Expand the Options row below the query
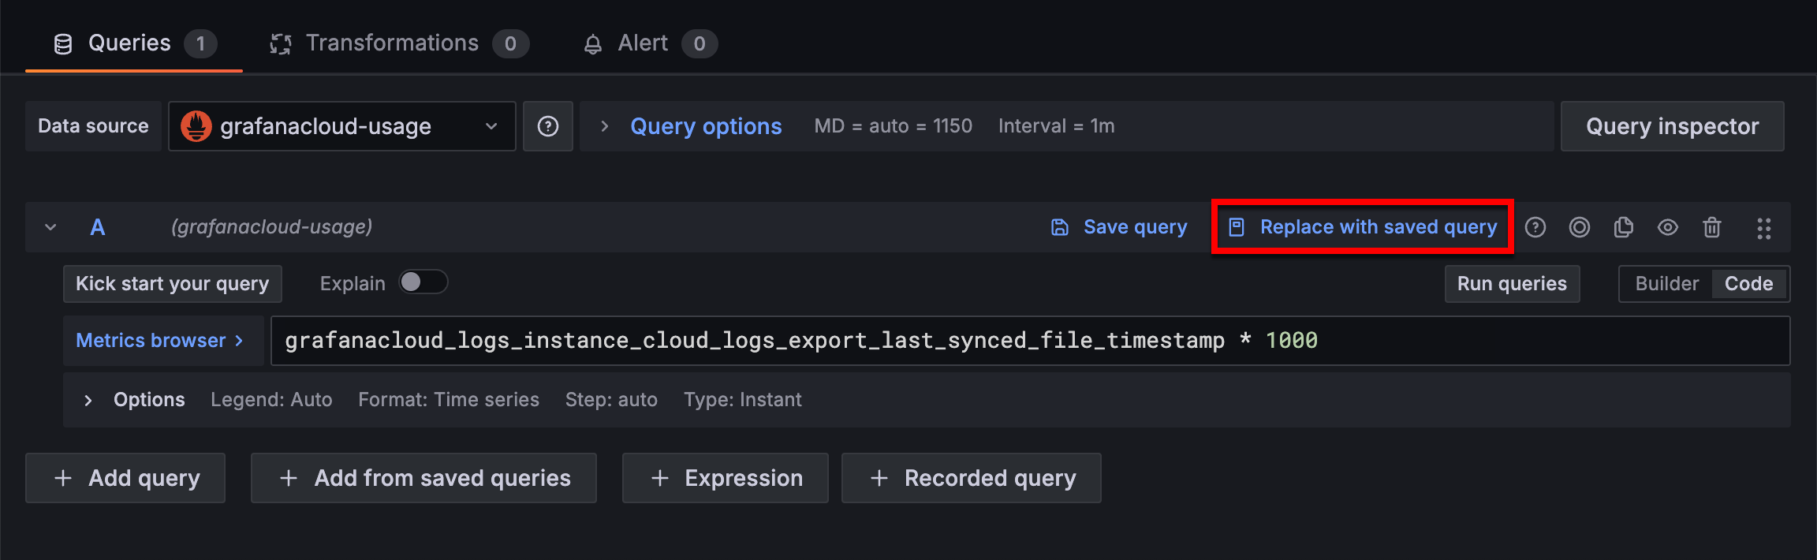 [x=88, y=400]
